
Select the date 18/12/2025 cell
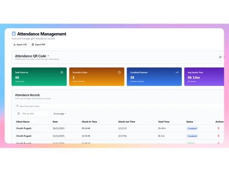[59, 128]
